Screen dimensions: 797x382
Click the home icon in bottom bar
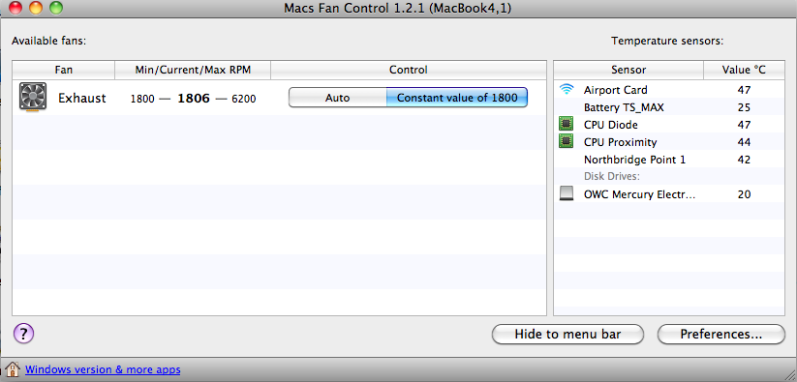pos(13,369)
